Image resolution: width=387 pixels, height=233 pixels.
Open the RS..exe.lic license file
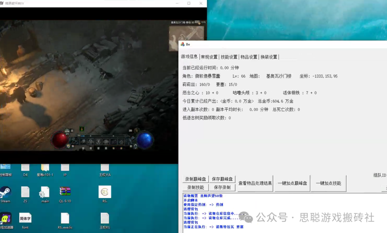(65, 218)
